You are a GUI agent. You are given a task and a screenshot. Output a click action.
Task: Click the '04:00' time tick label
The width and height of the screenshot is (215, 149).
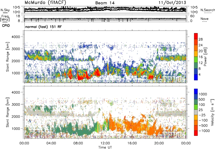pos(51,143)
